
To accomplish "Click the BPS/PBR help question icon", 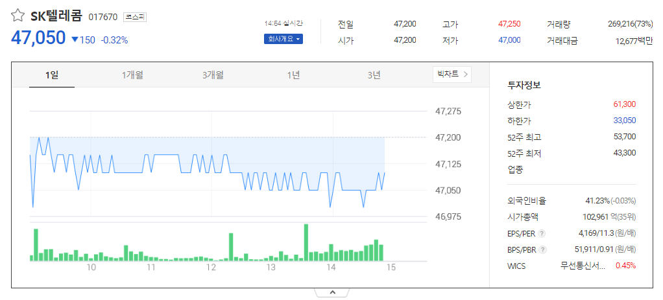I will [x=543, y=249].
